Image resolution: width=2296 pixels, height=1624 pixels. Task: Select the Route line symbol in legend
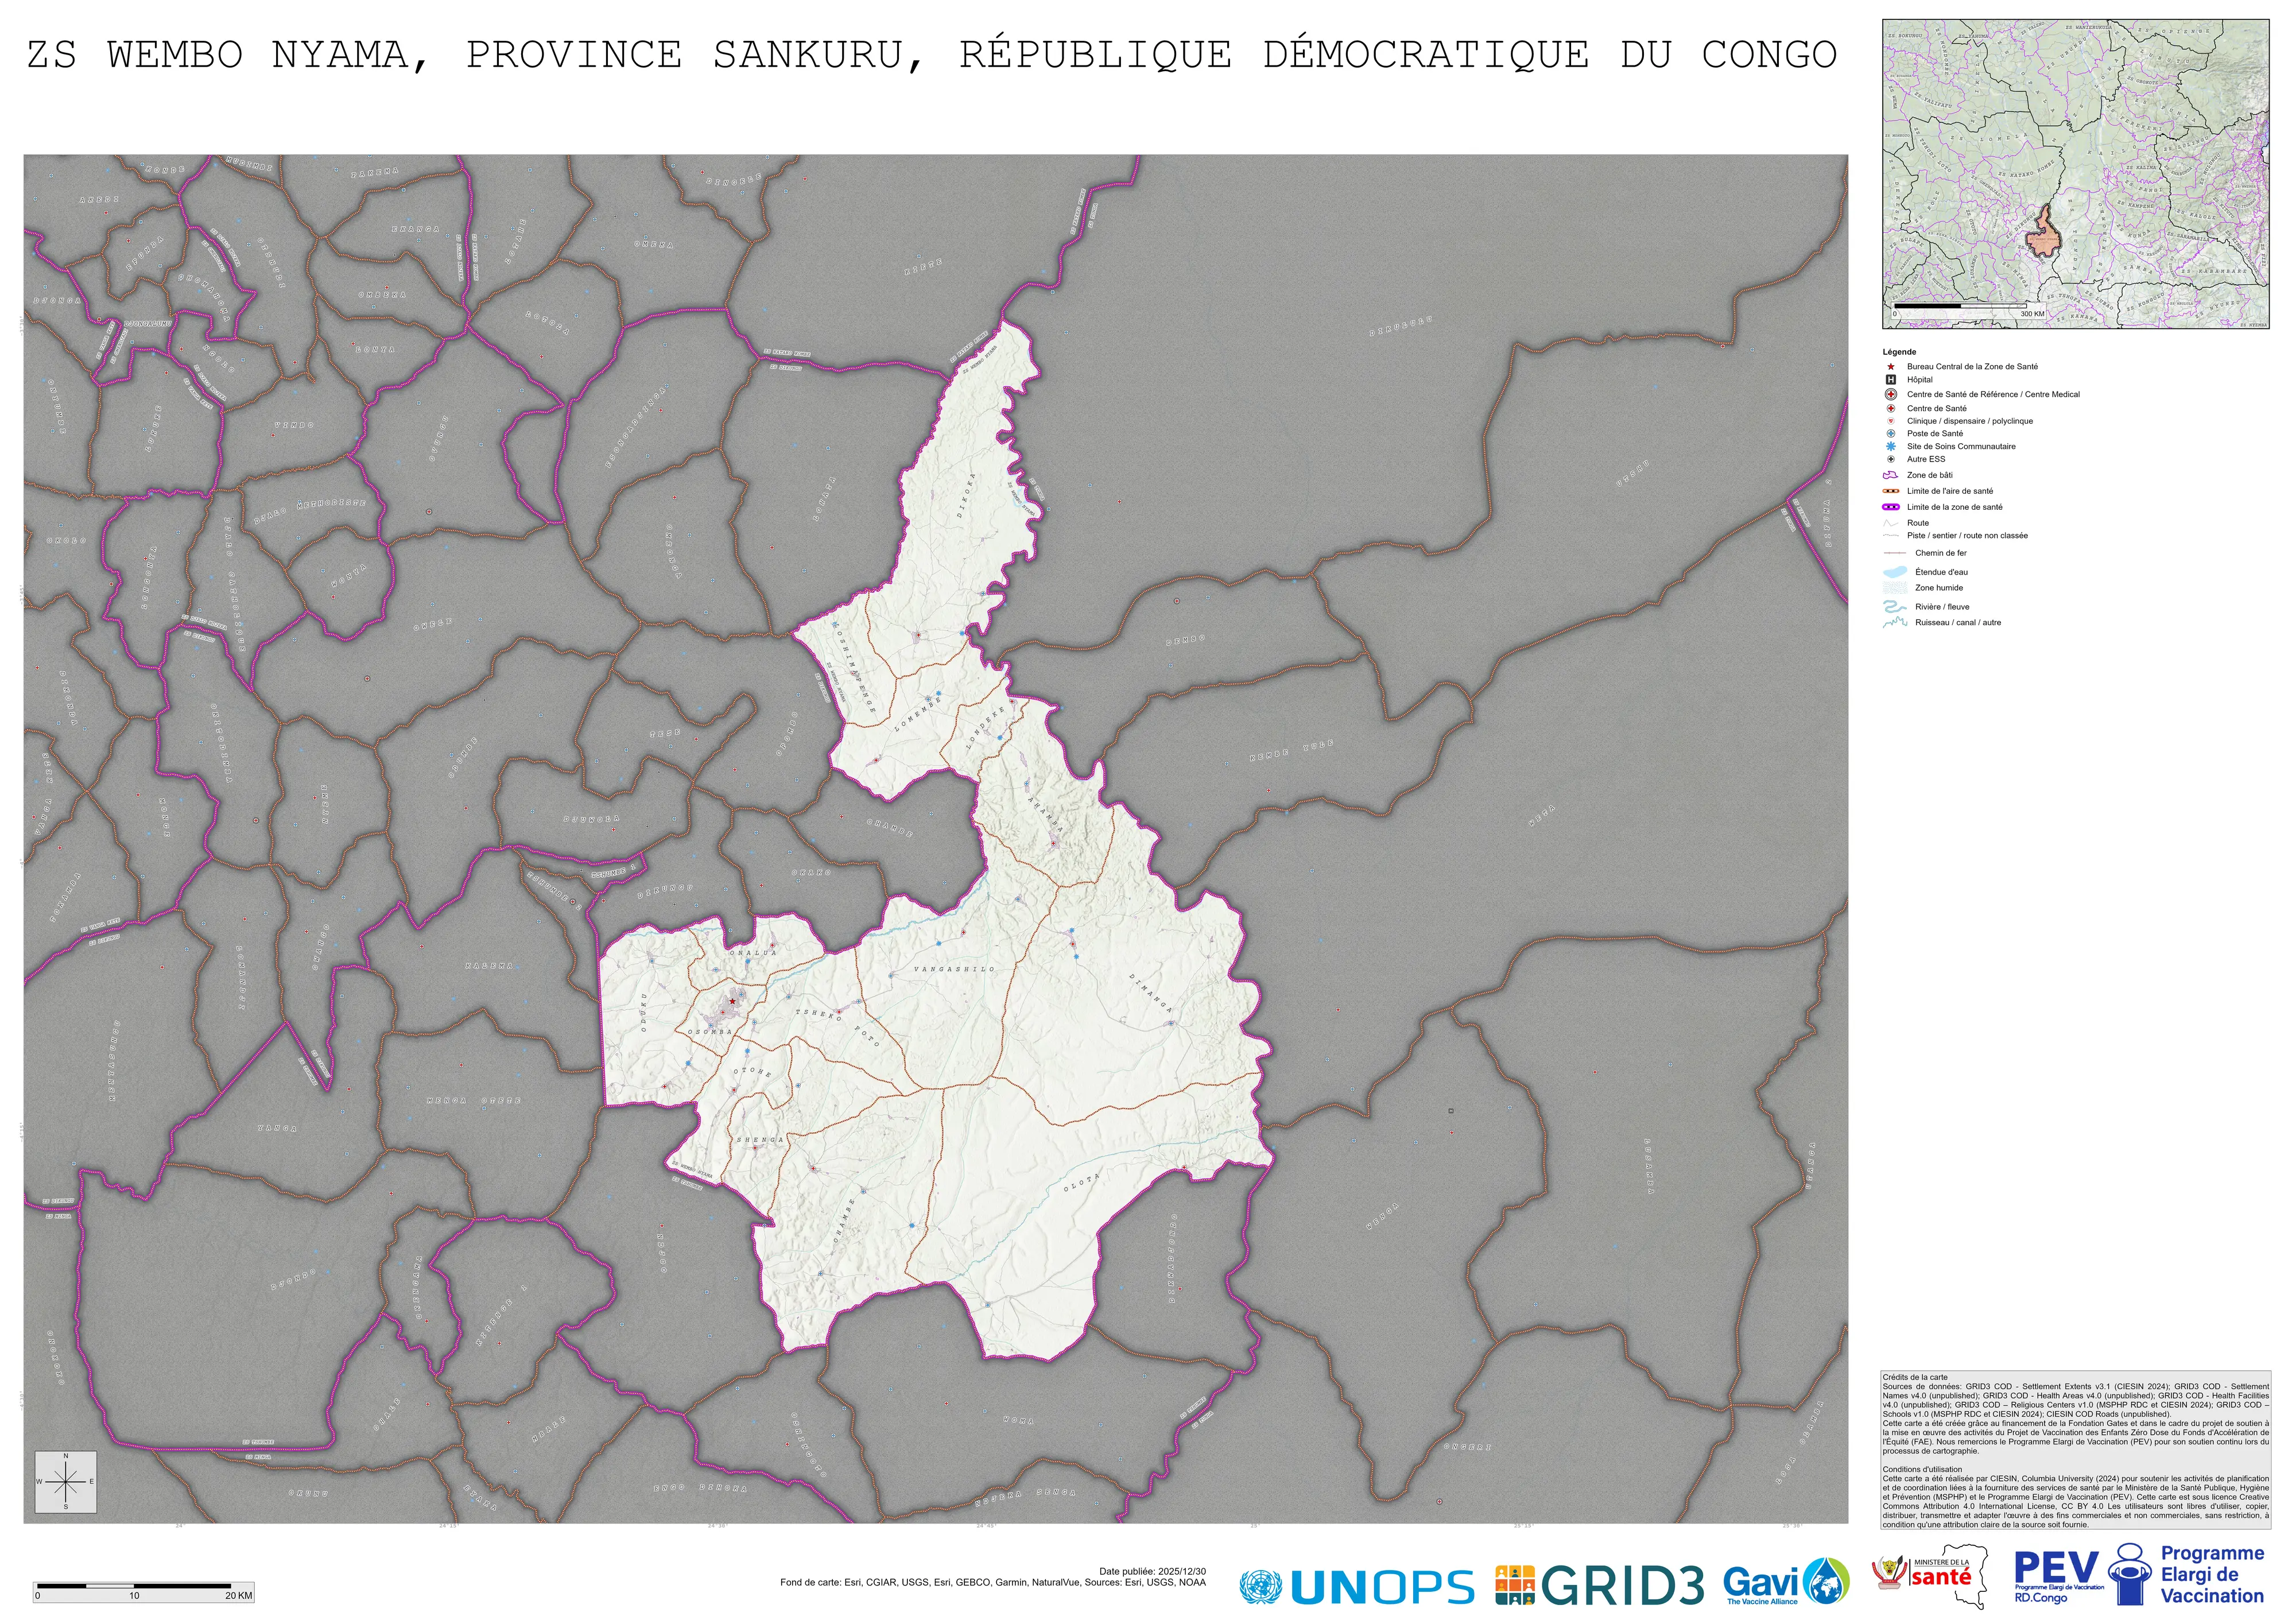(x=1890, y=523)
